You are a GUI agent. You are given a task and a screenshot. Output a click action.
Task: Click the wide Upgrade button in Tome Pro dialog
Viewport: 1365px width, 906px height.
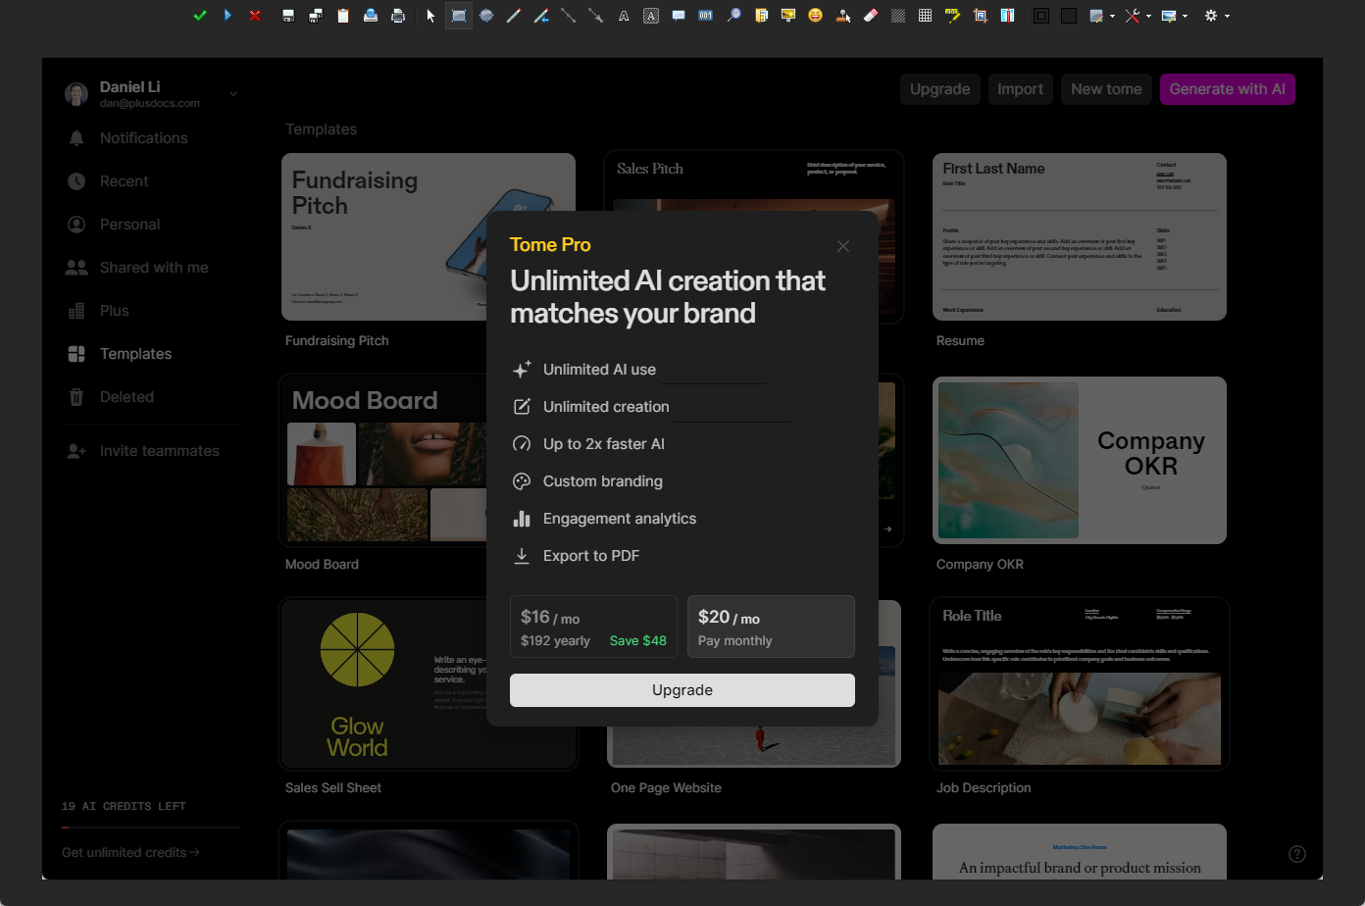682,690
